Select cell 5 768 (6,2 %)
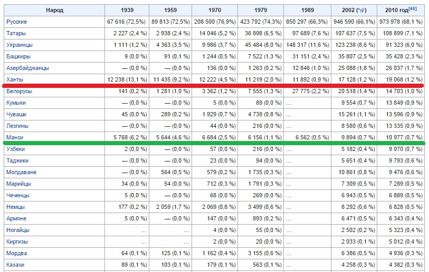Screen dimensions: 429x272 click(x=127, y=137)
